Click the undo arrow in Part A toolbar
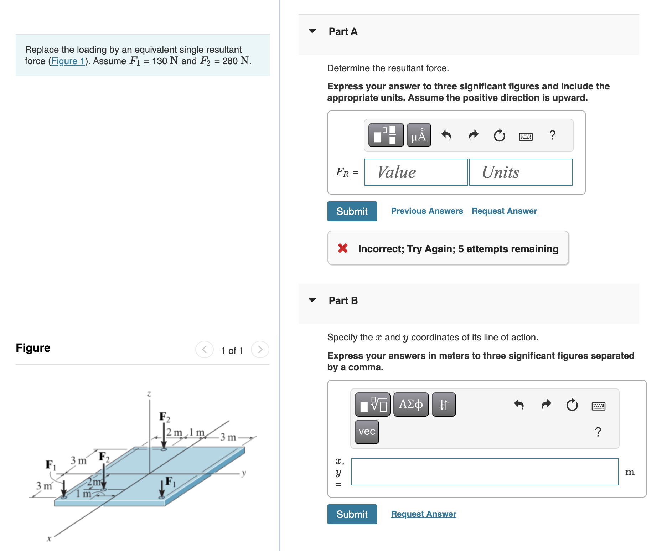Viewport: 662px width, 551px height. [x=446, y=135]
